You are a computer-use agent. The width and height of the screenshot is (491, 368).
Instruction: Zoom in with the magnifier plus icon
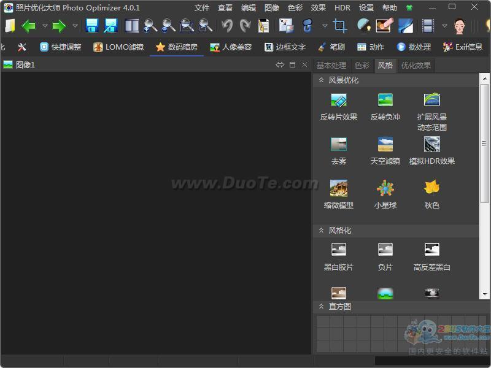150,26
